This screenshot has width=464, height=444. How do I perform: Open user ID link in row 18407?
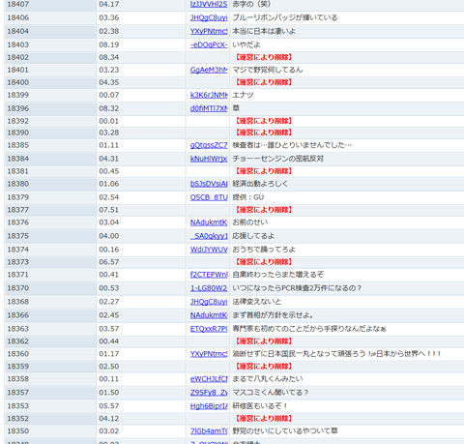click(x=209, y=4)
